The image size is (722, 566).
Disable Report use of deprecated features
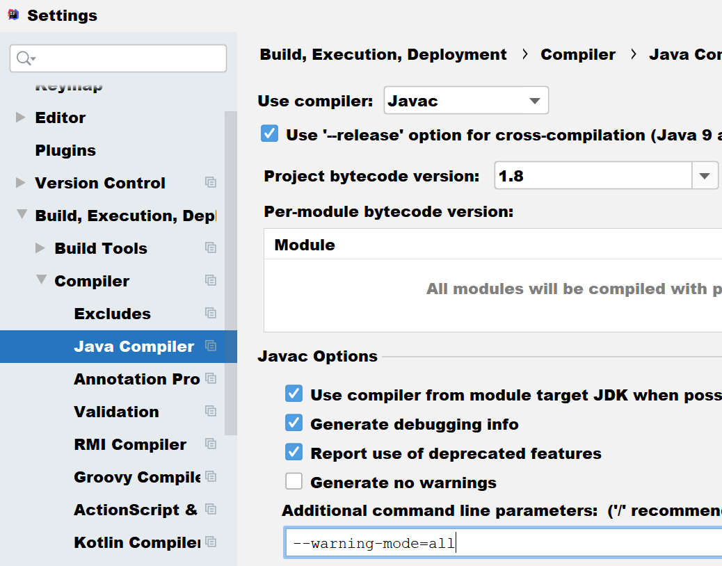tap(294, 453)
